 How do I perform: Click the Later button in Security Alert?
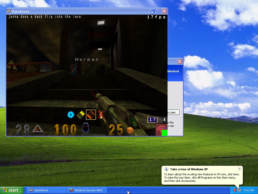[x=173, y=112]
